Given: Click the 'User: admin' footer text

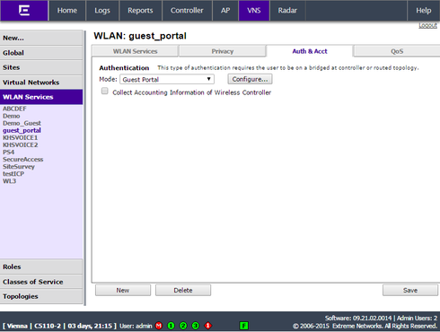Looking at the screenshot, I should 136,326.
